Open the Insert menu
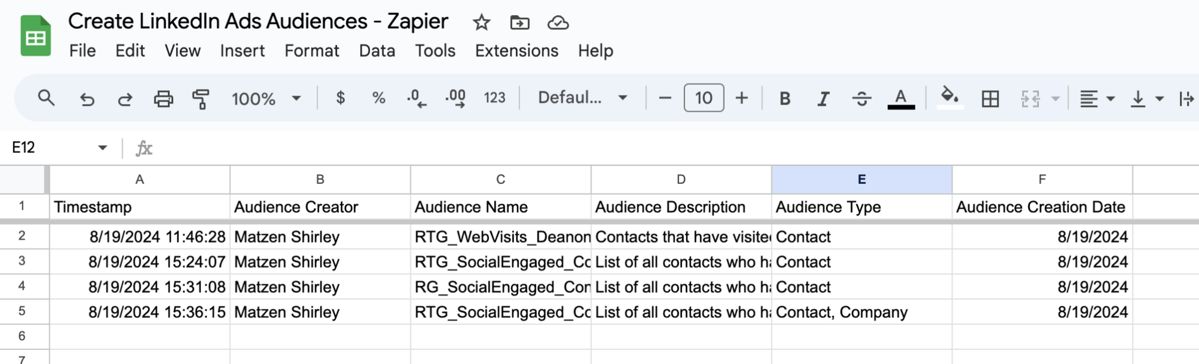This screenshot has height=364, width=1199. point(242,51)
